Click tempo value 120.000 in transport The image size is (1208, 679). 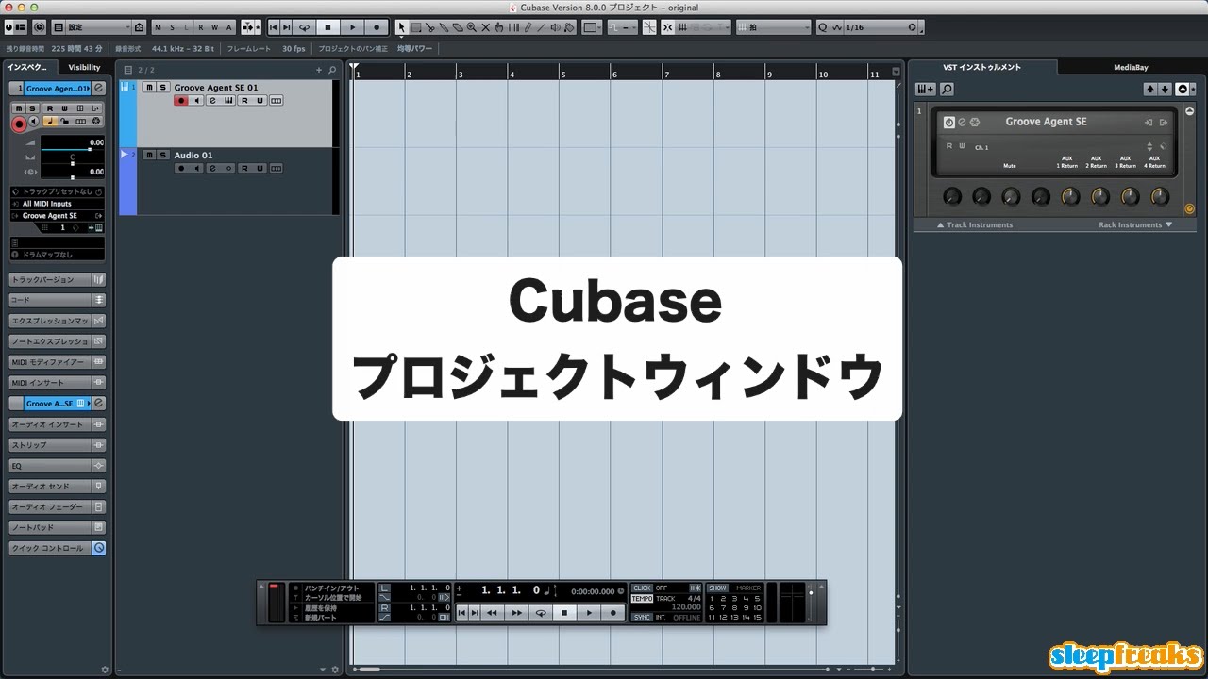[686, 607]
